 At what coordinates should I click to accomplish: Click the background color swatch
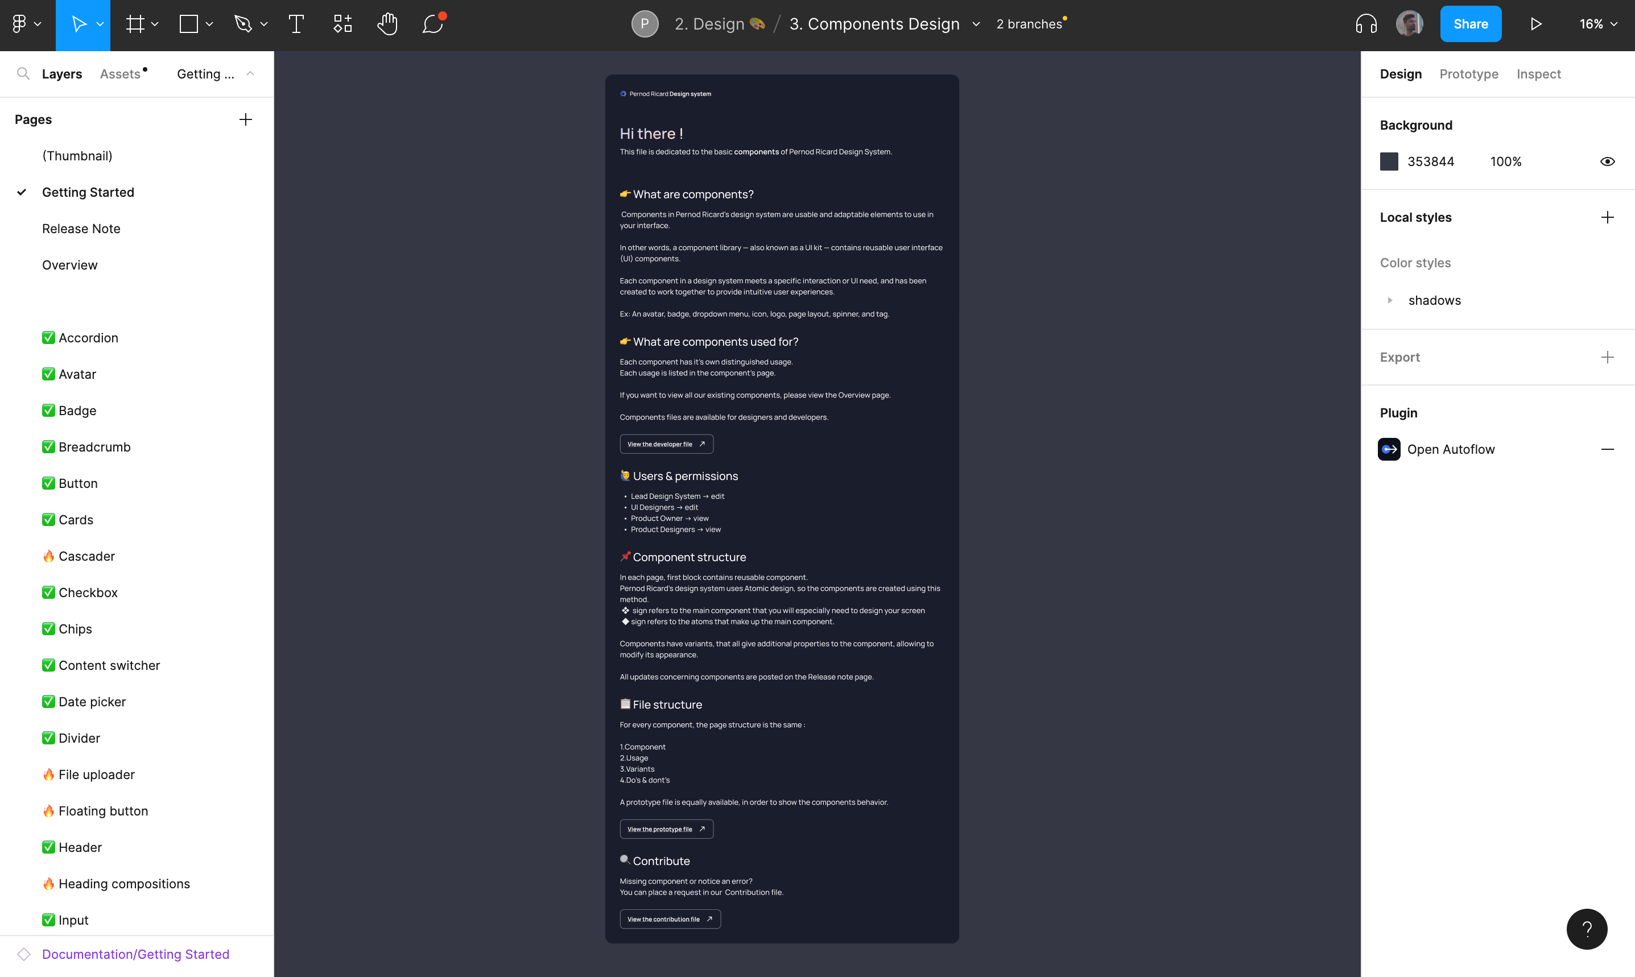tap(1389, 162)
